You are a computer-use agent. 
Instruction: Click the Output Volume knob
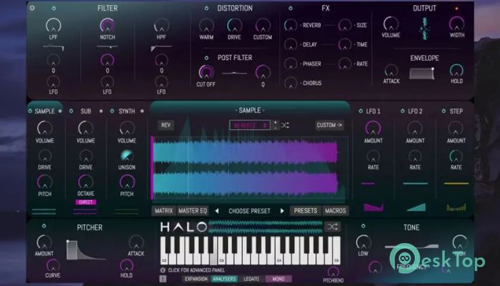391,24
